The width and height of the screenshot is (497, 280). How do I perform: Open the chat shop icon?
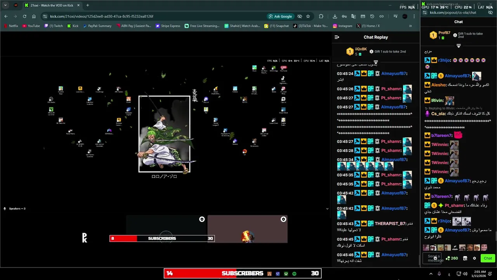(465, 258)
